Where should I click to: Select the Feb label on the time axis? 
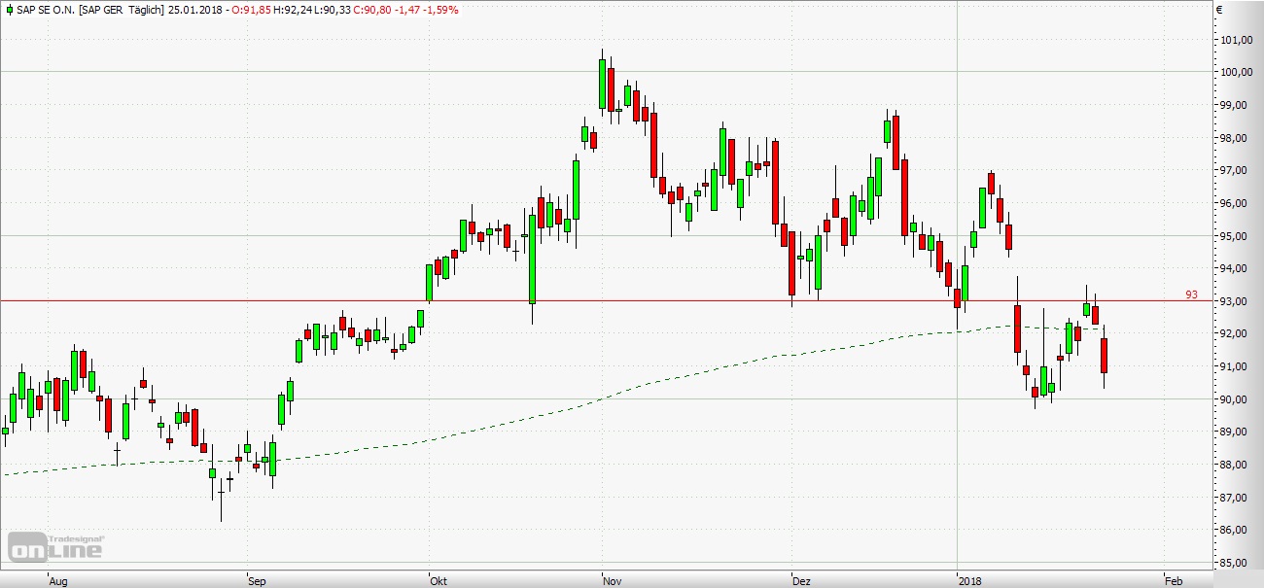1173,581
